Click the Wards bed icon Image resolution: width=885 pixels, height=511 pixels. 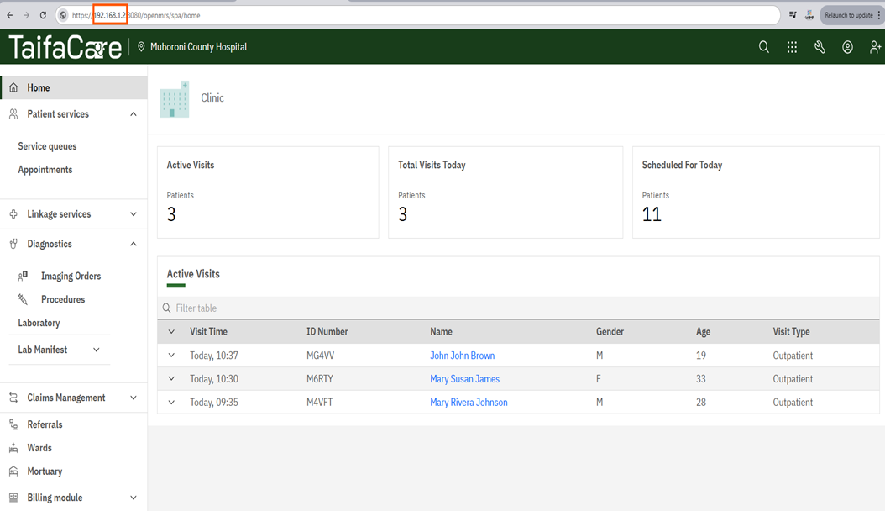[x=13, y=448]
